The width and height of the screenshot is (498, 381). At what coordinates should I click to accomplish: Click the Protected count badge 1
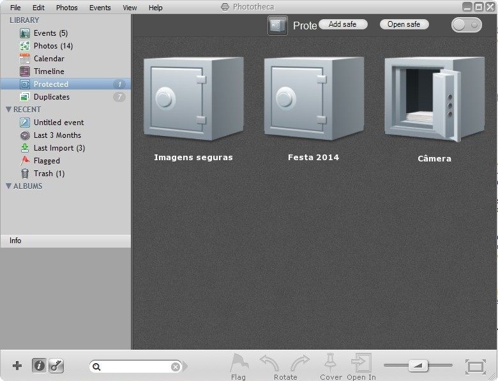click(119, 84)
